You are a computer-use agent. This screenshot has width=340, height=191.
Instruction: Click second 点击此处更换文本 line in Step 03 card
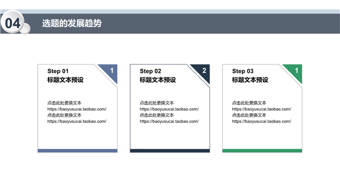click(249, 115)
